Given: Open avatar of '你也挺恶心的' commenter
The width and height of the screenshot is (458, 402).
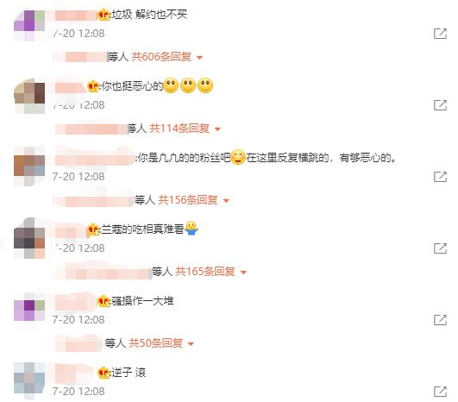Looking at the screenshot, I should [x=29, y=96].
